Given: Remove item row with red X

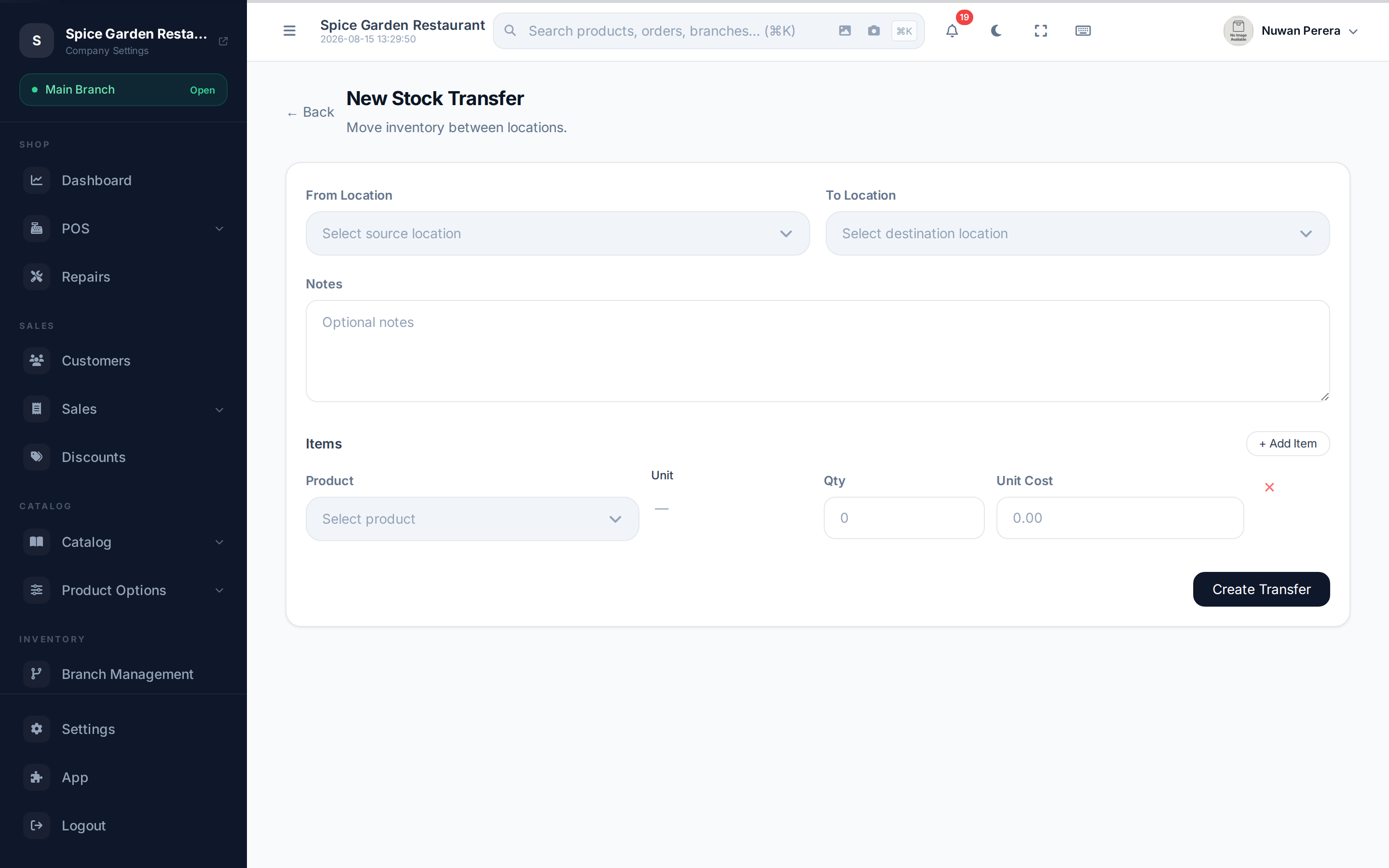Looking at the screenshot, I should point(1269,488).
